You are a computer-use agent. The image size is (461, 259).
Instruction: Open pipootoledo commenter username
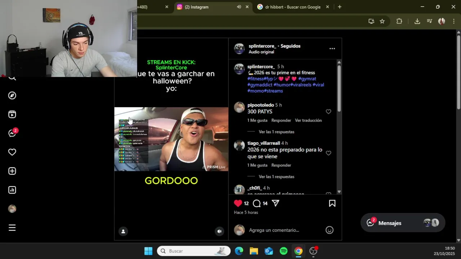coord(260,105)
